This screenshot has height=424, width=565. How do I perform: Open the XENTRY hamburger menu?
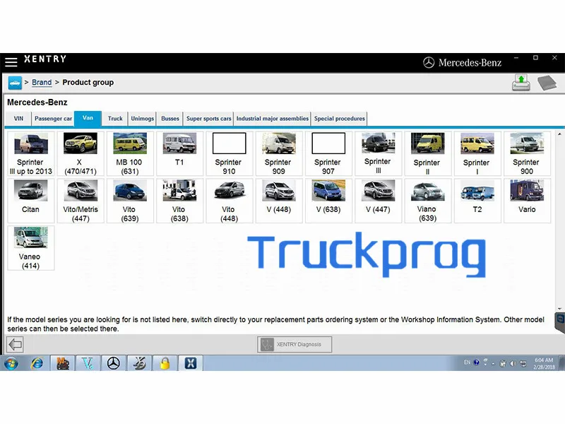pyautogui.click(x=11, y=62)
